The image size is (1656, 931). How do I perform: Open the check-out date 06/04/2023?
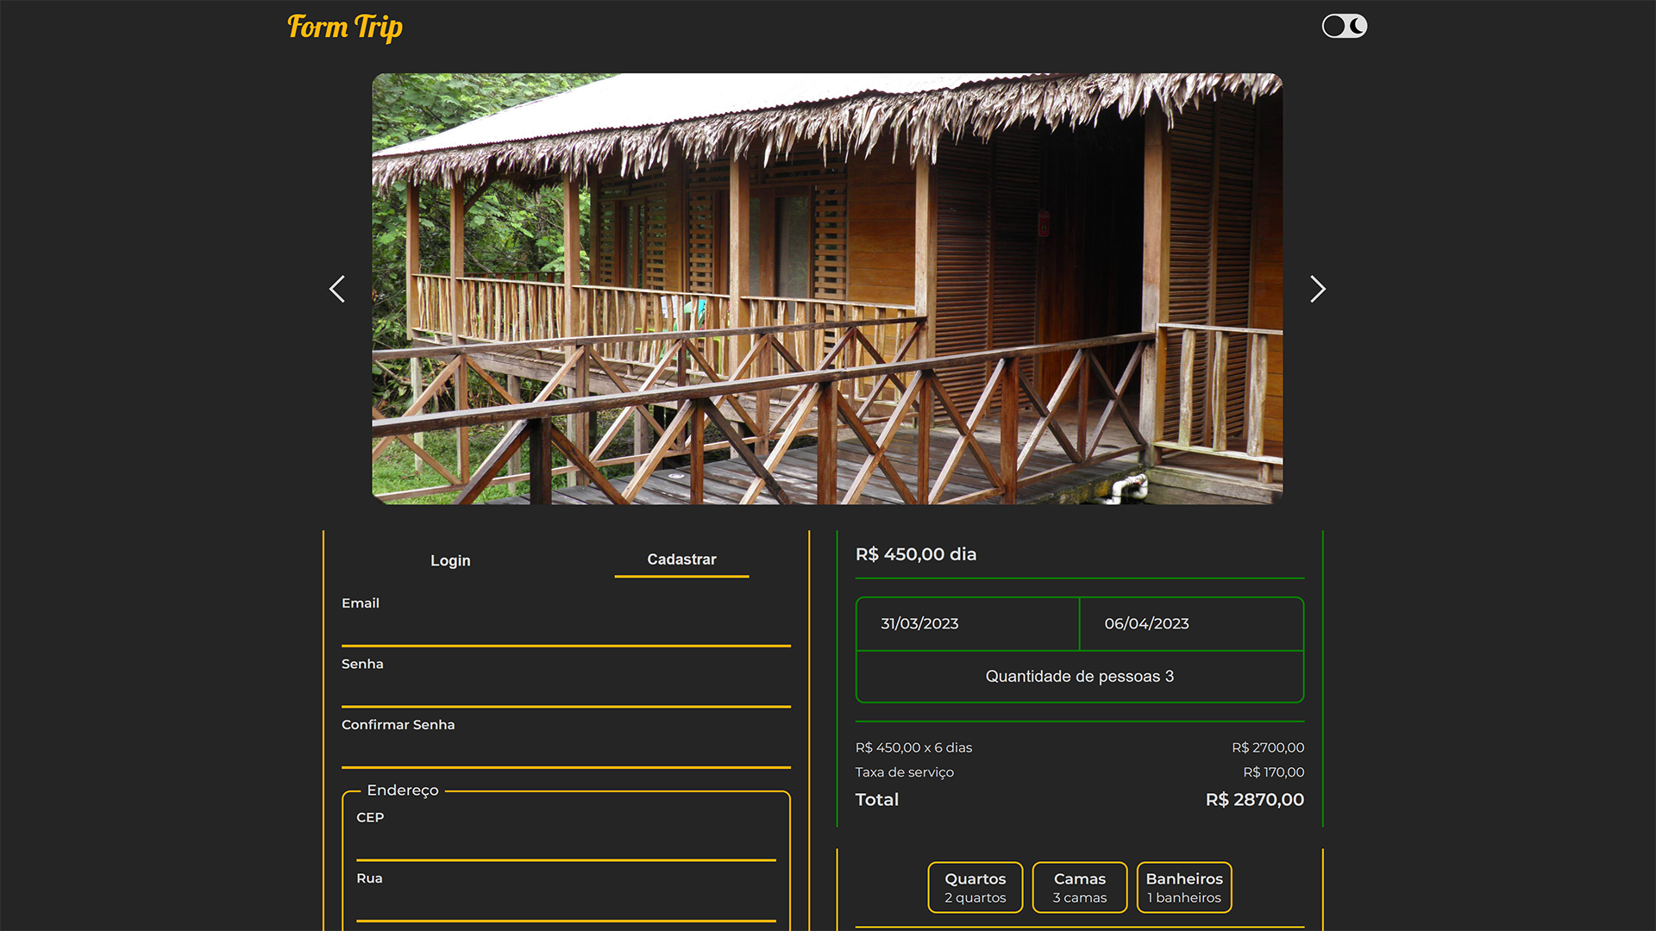tap(1191, 623)
